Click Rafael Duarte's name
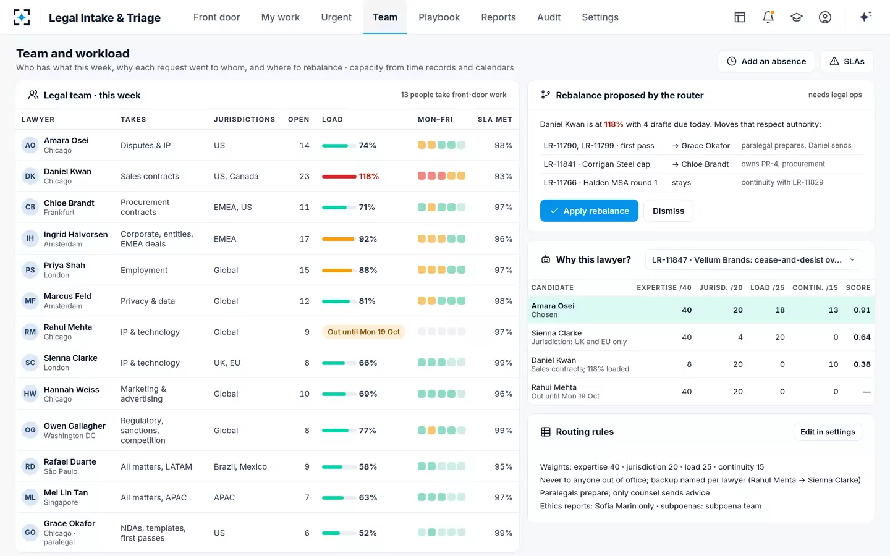Viewport: 890px width, 556px height. (x=70, y=461)
